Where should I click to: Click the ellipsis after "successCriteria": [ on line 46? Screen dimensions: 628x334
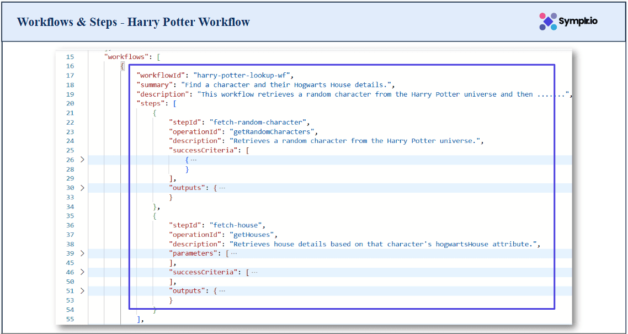point(254,272)
